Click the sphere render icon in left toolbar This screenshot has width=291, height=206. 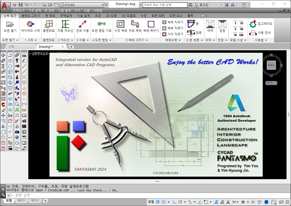pyautogui.click(x=17, y=137)
